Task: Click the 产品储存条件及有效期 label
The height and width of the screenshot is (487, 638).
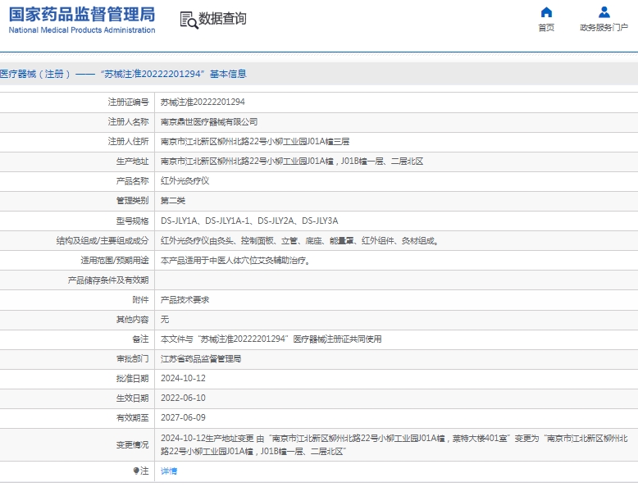Action: click(x=108, y=280)
